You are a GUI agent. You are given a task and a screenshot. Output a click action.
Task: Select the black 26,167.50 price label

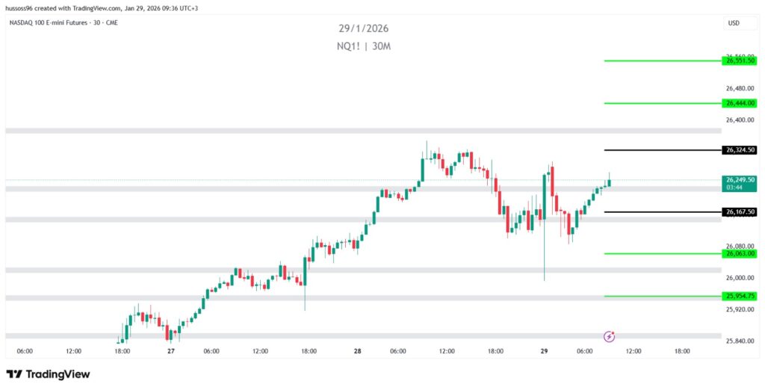tap(740, 212)
